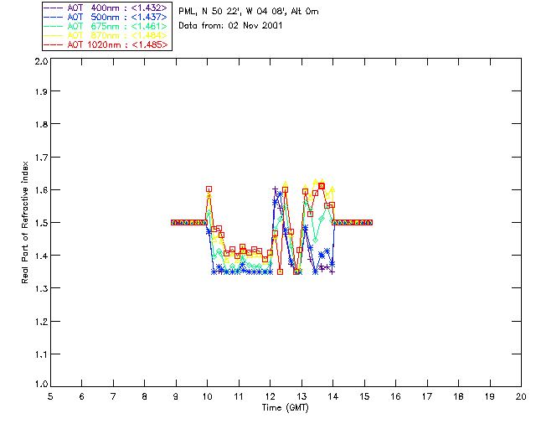Click the 'Data from: 02 Nov 2001' text
This screenshot has height=429, width=536.
[230, 25]
